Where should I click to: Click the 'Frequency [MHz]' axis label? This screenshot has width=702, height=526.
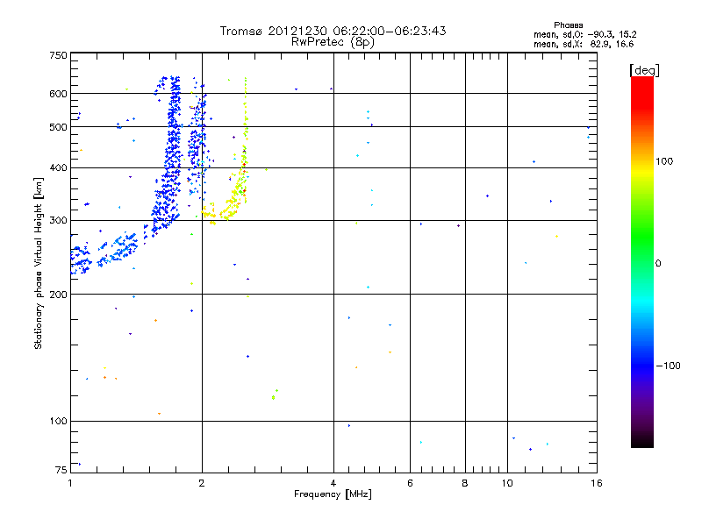333,494
